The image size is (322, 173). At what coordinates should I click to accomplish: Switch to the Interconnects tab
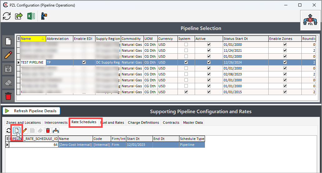click(56, 123)
